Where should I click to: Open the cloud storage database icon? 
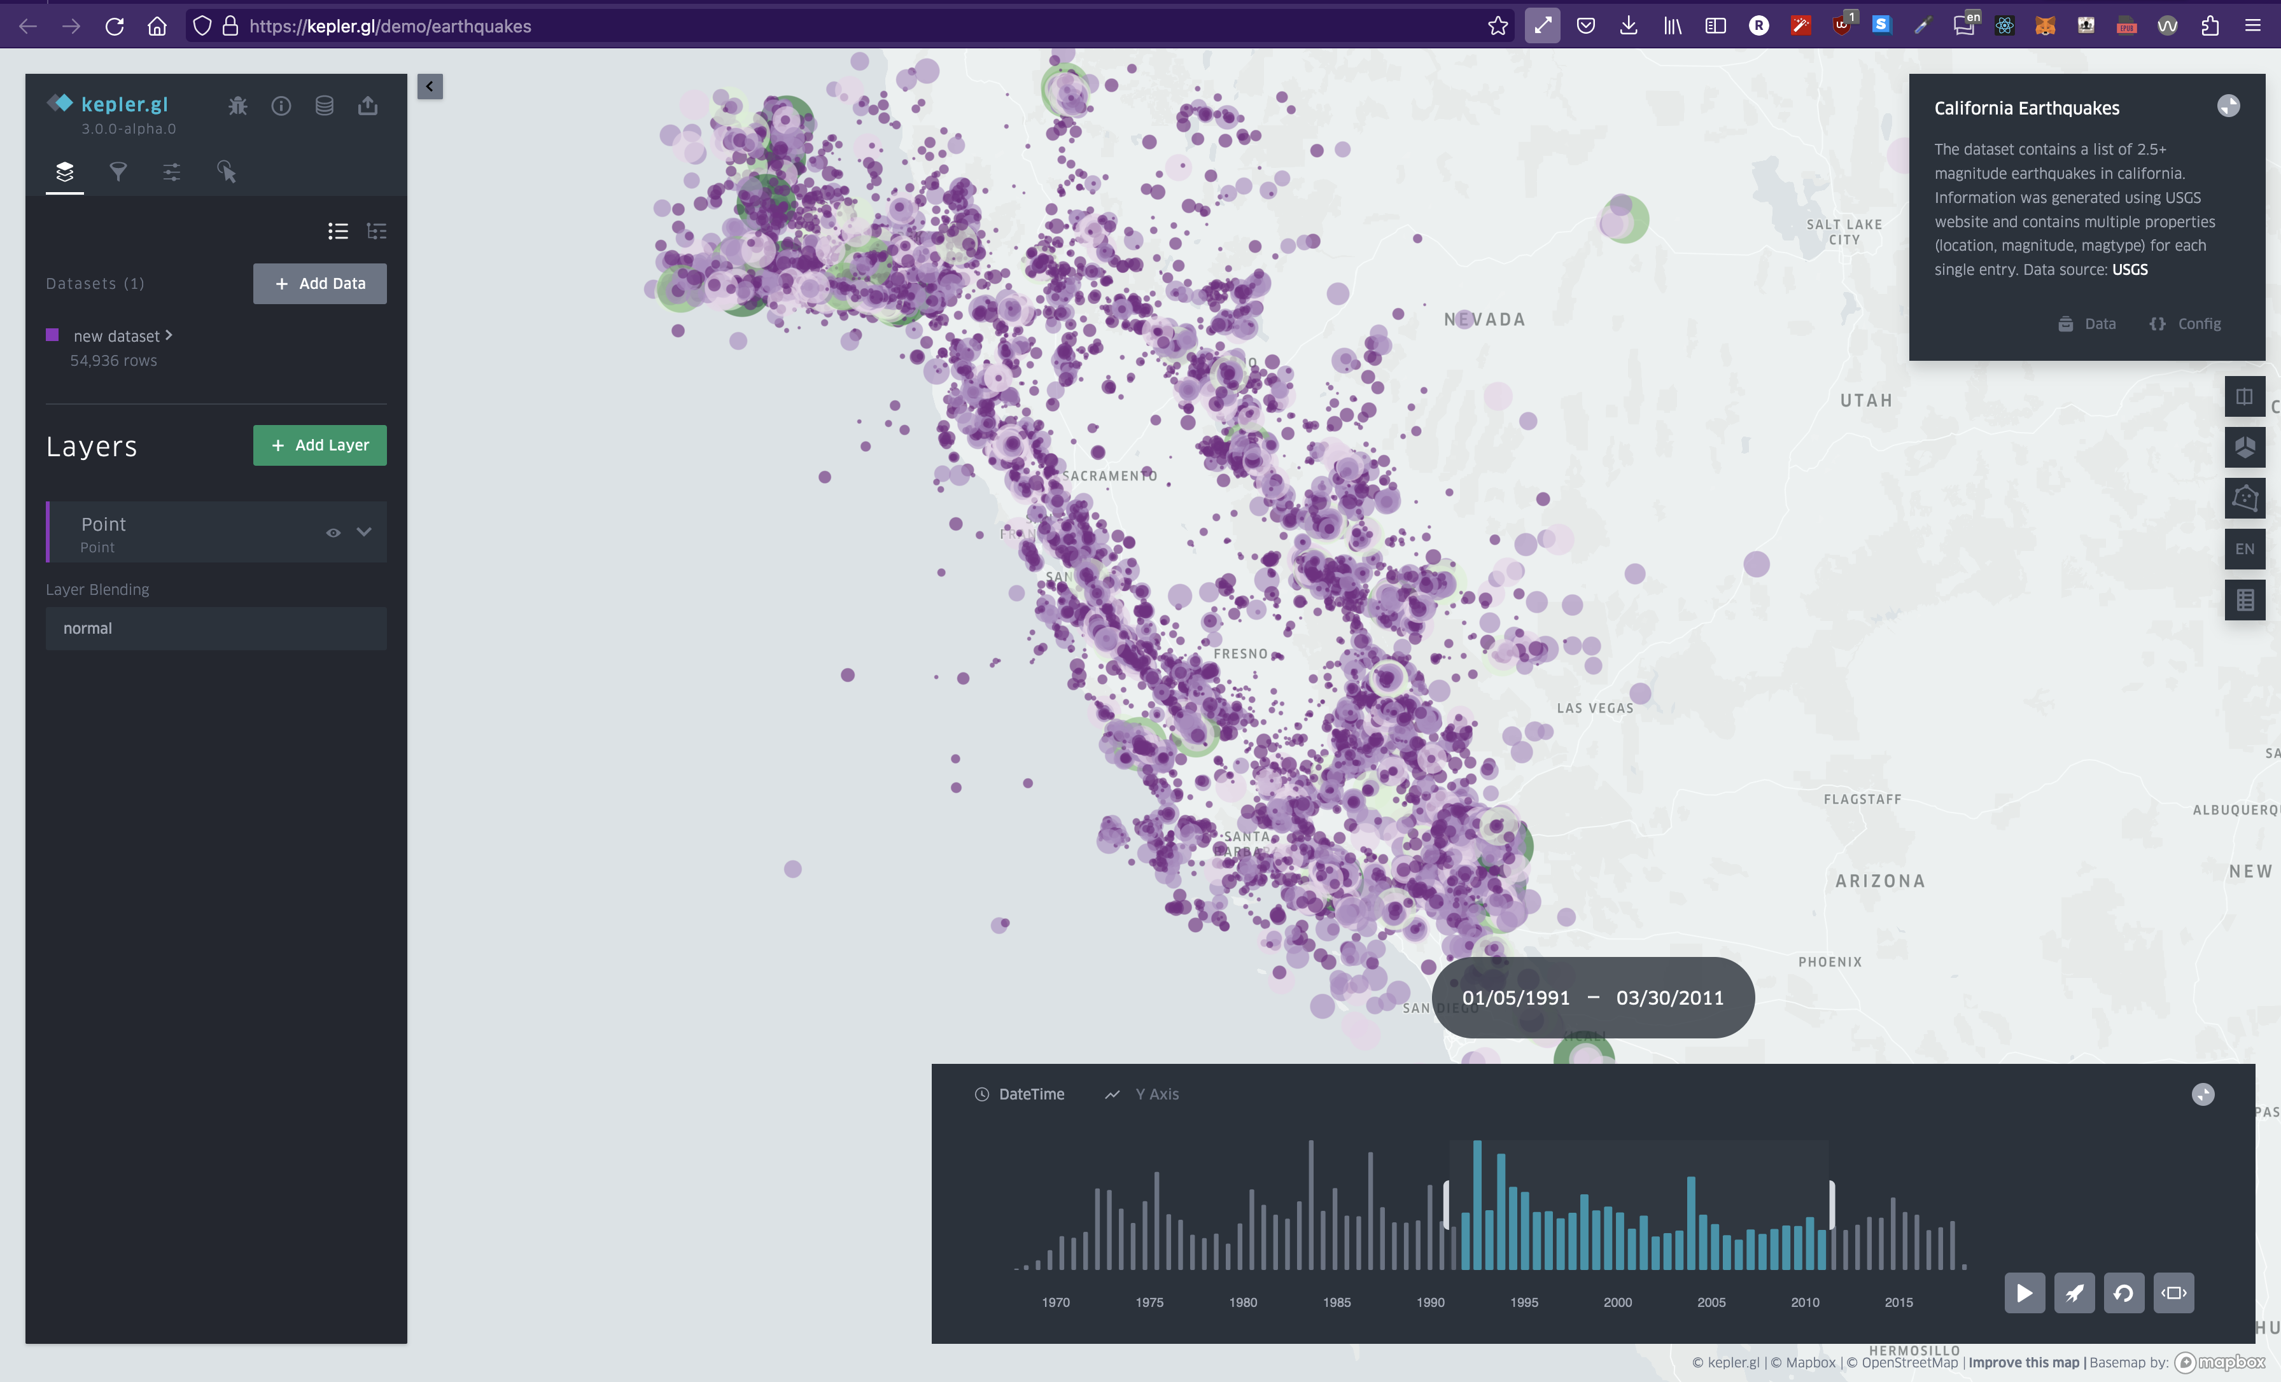tap(324, 106)
